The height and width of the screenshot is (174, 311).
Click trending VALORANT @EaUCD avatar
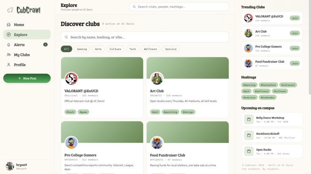pyautogui.click(x=248, y=18)
